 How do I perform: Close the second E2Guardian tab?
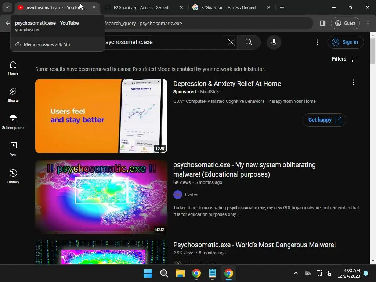click(181, 7)
